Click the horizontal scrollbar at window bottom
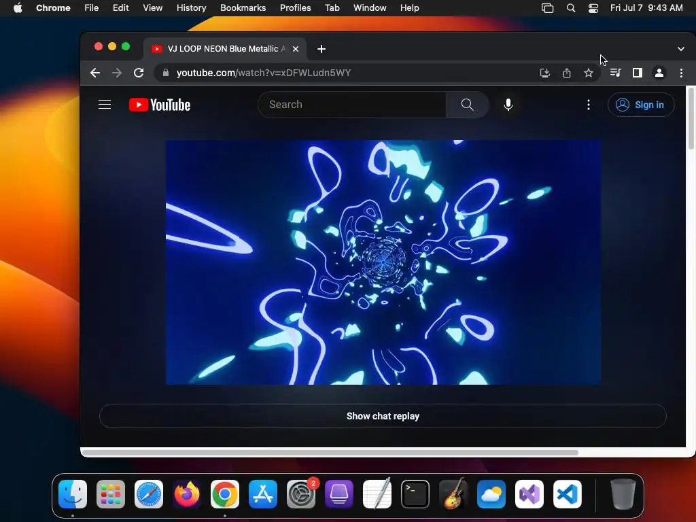696x522 pixels. click(x=330, y=453)
